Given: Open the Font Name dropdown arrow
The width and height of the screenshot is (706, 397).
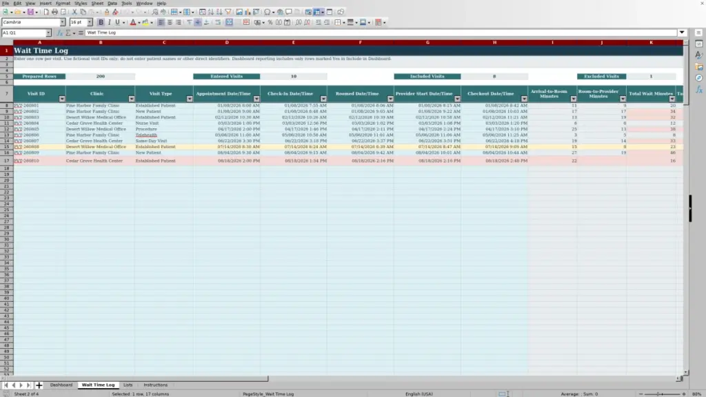Looking at the screenshot, I should [63, 22].
